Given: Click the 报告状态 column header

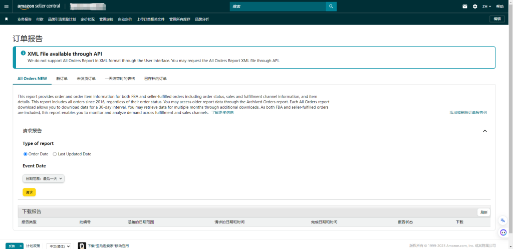Looking at the screenshot, I should (x=405, y=222).
